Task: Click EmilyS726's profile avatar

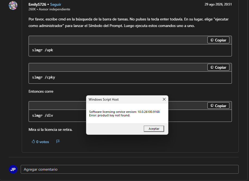Action: coord(13,5)
